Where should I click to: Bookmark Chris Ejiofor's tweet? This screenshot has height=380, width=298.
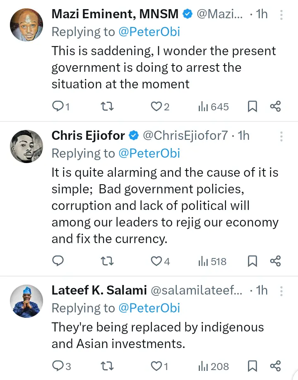252,261
